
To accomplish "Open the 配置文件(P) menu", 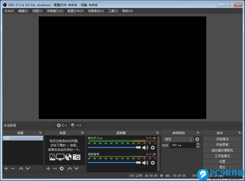I will pyautogui.click(x=76, y=11).
